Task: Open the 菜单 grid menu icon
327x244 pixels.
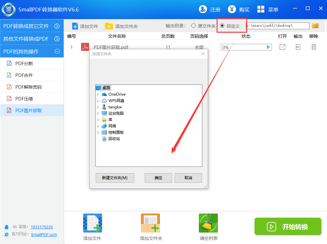Action: click(261, 10)
